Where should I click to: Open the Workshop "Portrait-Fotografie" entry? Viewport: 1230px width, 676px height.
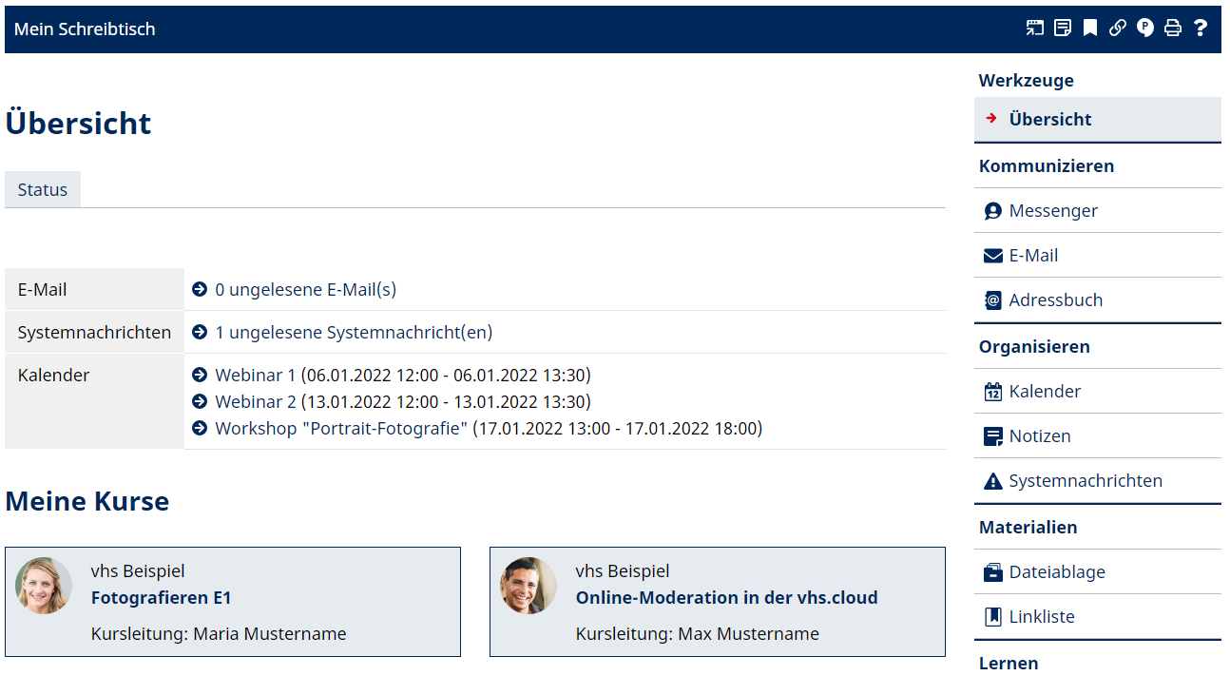coord(488,429)
